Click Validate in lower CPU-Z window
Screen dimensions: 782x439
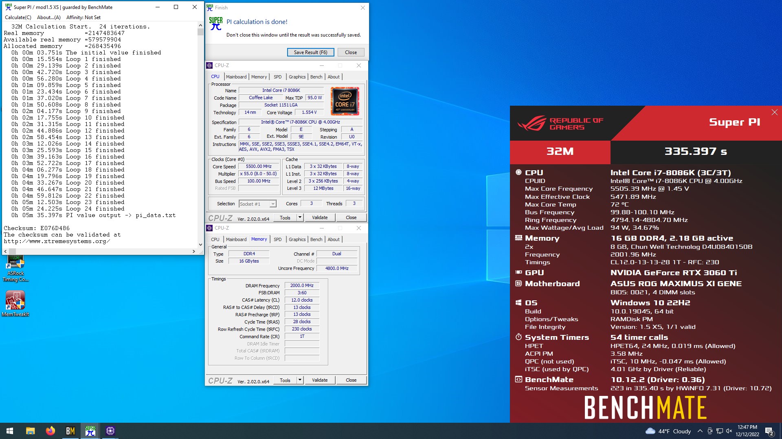point(320,380)
